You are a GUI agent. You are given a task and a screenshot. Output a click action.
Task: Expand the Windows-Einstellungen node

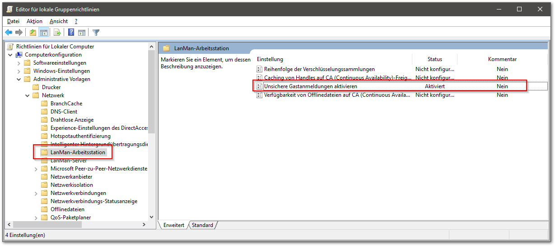click(x=19, y=71)
